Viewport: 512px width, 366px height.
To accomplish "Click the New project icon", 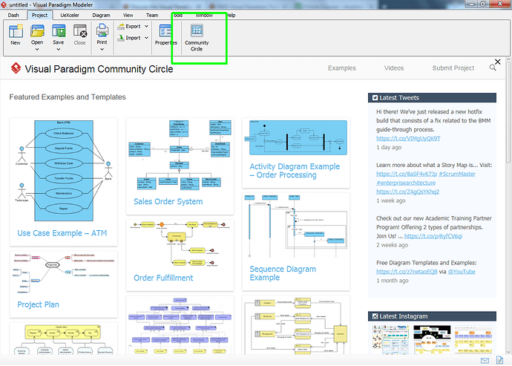I will (x=16, y=31).
